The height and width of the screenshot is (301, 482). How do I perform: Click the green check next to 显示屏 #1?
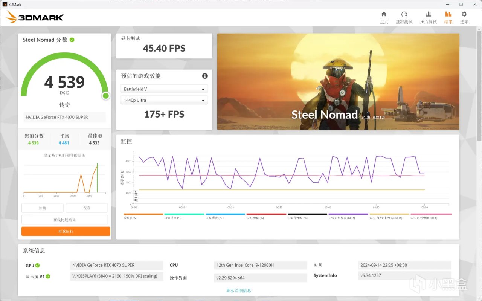48,276
